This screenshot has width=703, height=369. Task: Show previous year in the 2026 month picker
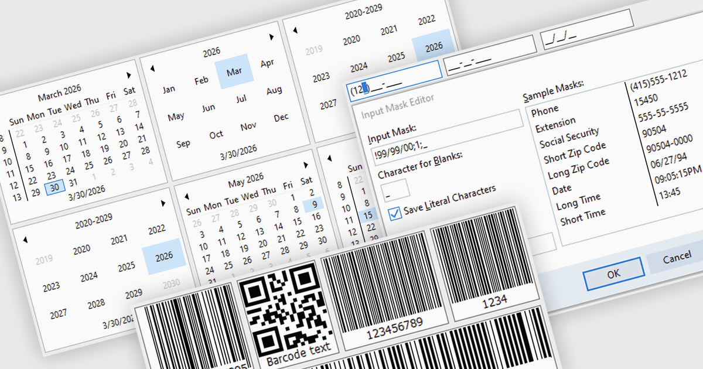tap(152, 68)
